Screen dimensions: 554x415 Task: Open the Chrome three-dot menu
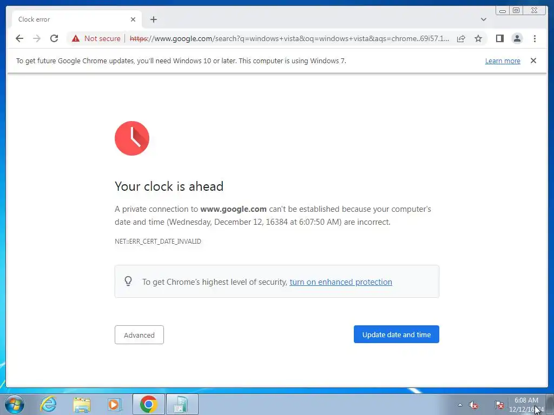pyautogui.click(x=535, y=38)
